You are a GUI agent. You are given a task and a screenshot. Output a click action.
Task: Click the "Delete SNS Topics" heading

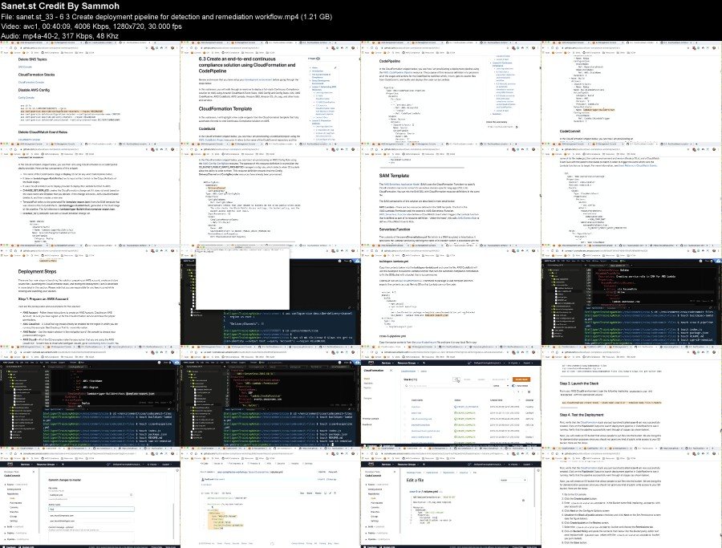(32, 59)
